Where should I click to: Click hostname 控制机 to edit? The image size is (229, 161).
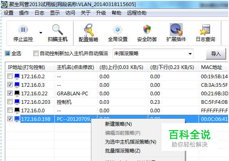(x=64, y=102)
